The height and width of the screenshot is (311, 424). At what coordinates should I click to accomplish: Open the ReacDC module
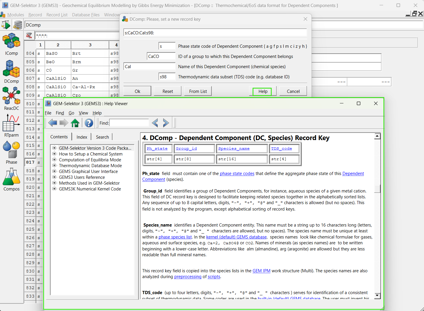[x=11, y=99]
